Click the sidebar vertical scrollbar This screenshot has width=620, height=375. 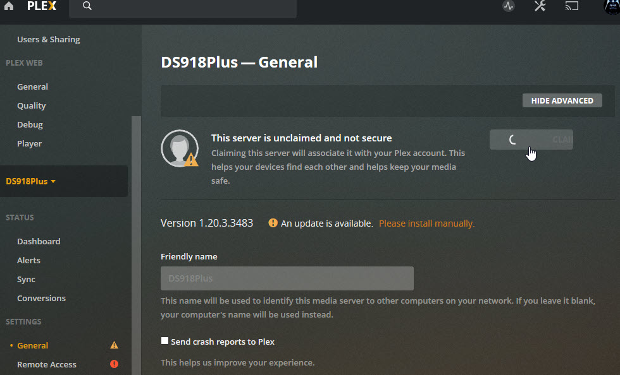pos(136,245)
